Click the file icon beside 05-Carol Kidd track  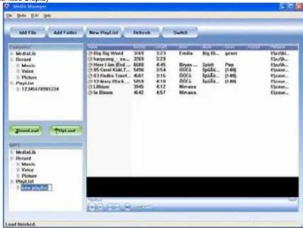pos(90,70)
